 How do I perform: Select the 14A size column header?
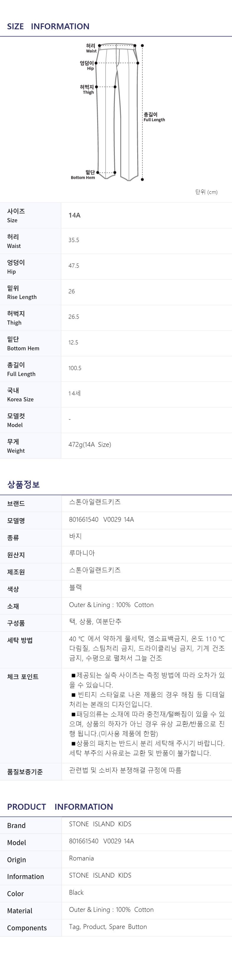(74, 215)
